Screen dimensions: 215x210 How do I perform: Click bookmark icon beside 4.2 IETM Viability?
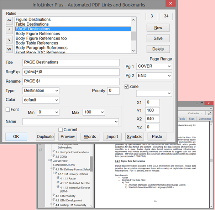[x=53, y=195]
